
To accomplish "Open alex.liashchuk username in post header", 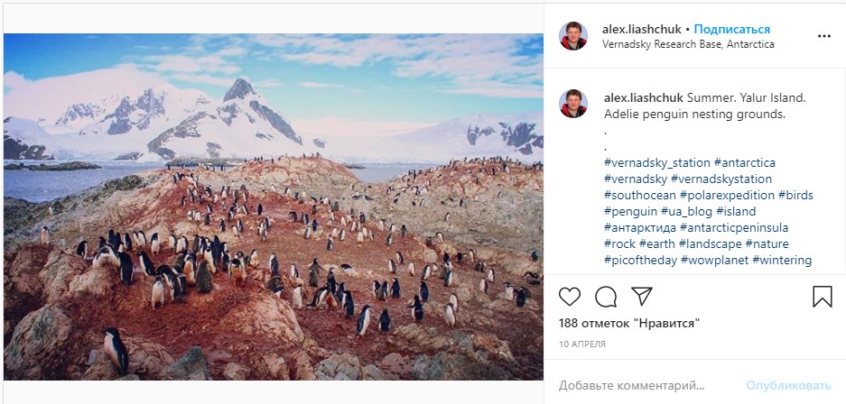I will pos(642,29).
